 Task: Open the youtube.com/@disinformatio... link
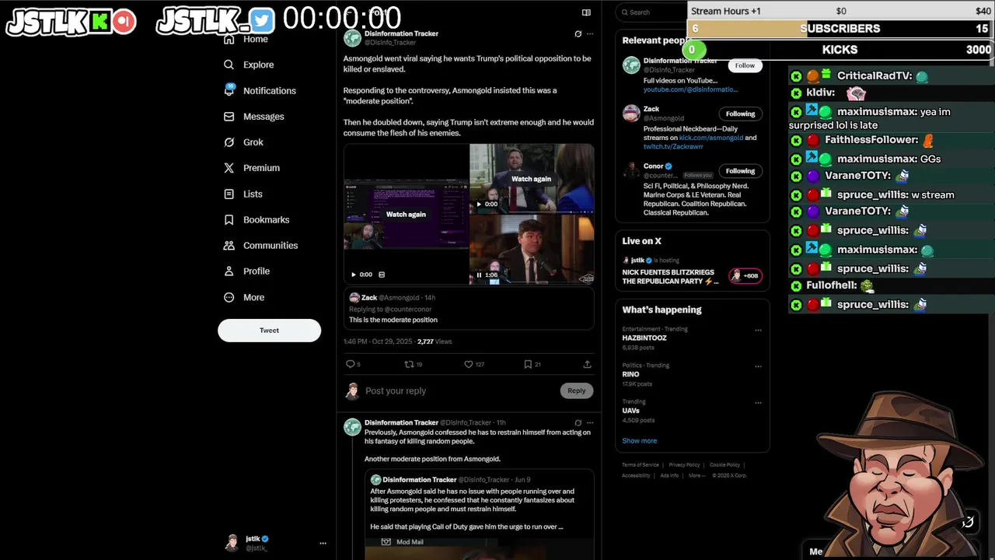690,89
